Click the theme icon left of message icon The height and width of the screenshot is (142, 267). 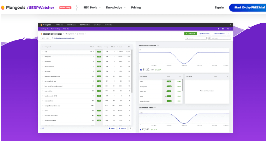(219, 29)
